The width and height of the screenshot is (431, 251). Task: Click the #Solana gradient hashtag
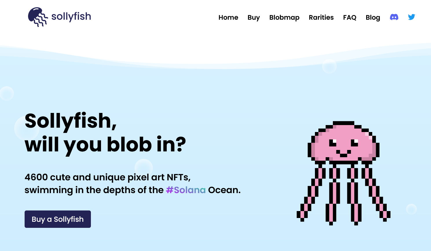tap(186, 190)
